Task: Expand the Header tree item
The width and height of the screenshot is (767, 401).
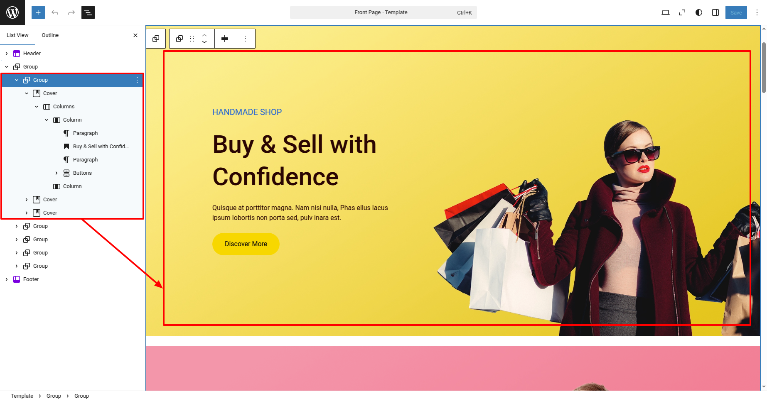Action: pos(7,54)
